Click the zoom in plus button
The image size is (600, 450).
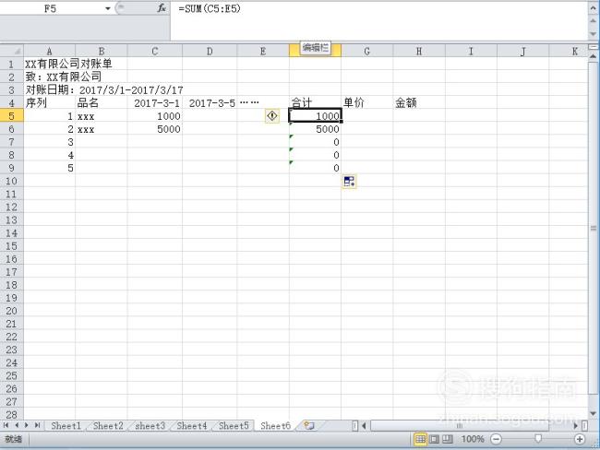click(x=580, y=439)
